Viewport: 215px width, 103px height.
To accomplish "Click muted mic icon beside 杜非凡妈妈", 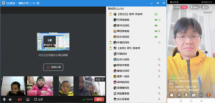I will click(159, 60).
